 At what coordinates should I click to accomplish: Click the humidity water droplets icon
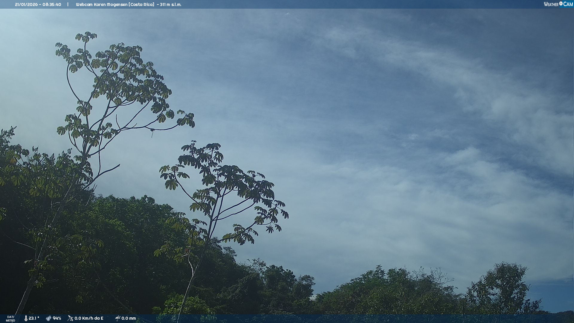click(x=48, y=318)
